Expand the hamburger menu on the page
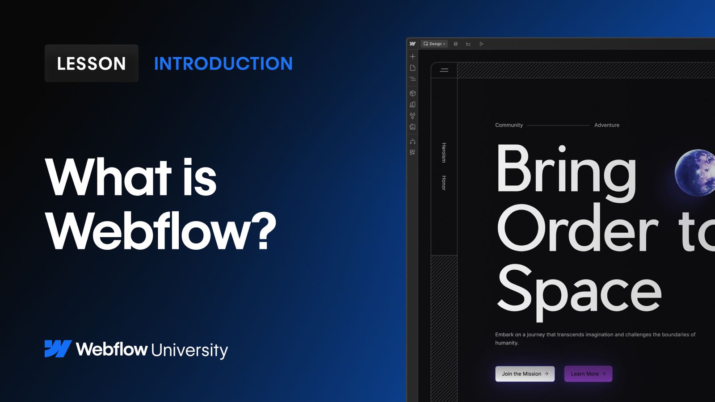The height and width of the screenshot is (402, 715). [445, 70]
